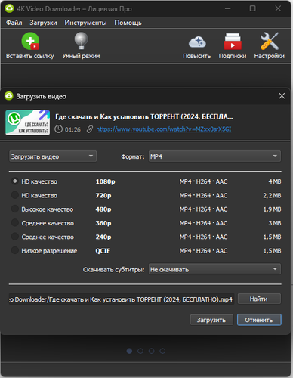
Task: Open the Формат MP4 dropdown
Action: (214, 156)
